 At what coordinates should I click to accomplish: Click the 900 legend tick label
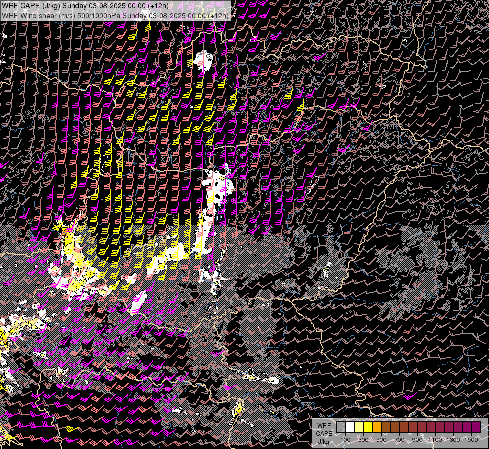(417, 440)
